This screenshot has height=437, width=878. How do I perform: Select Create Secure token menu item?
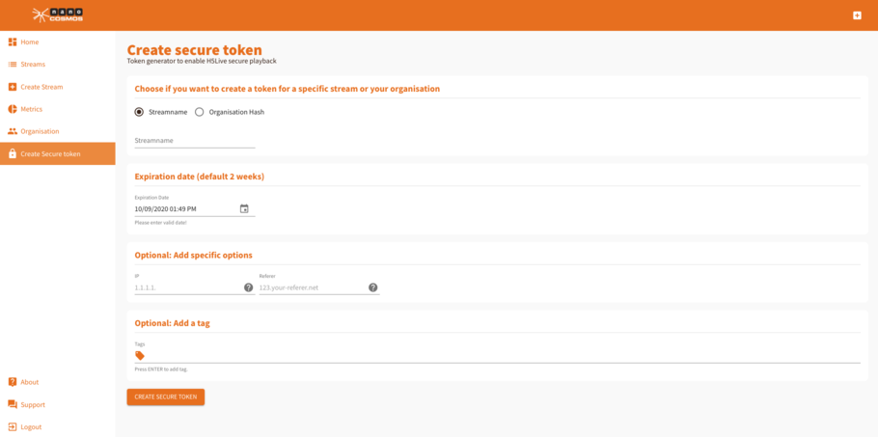(58, 154)
